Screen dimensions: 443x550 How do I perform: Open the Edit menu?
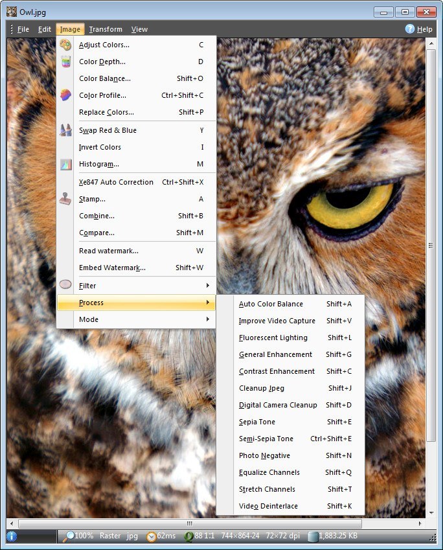45,29
